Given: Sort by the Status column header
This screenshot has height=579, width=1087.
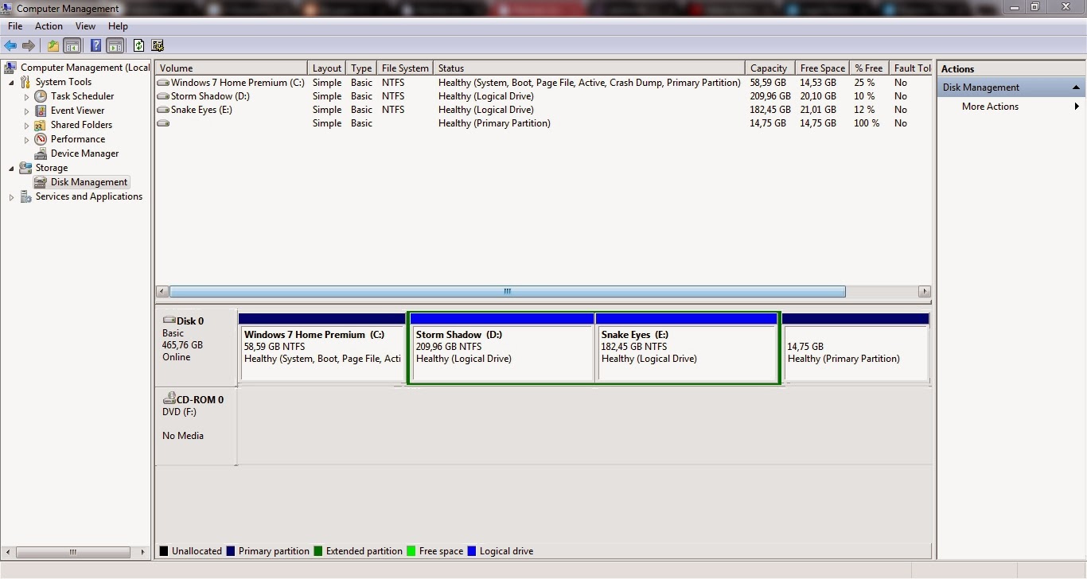Looking at the screenshot, I should pyautogui.click(x=589, y=68).
